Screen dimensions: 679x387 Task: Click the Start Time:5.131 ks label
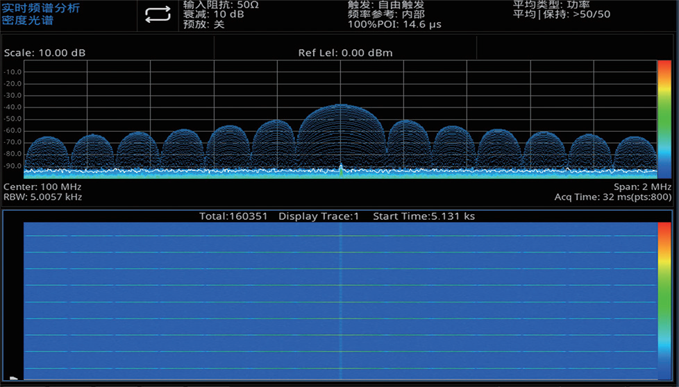click(424, 216)
